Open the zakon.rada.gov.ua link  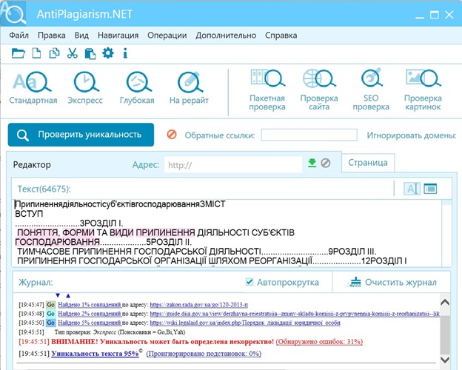199,305
